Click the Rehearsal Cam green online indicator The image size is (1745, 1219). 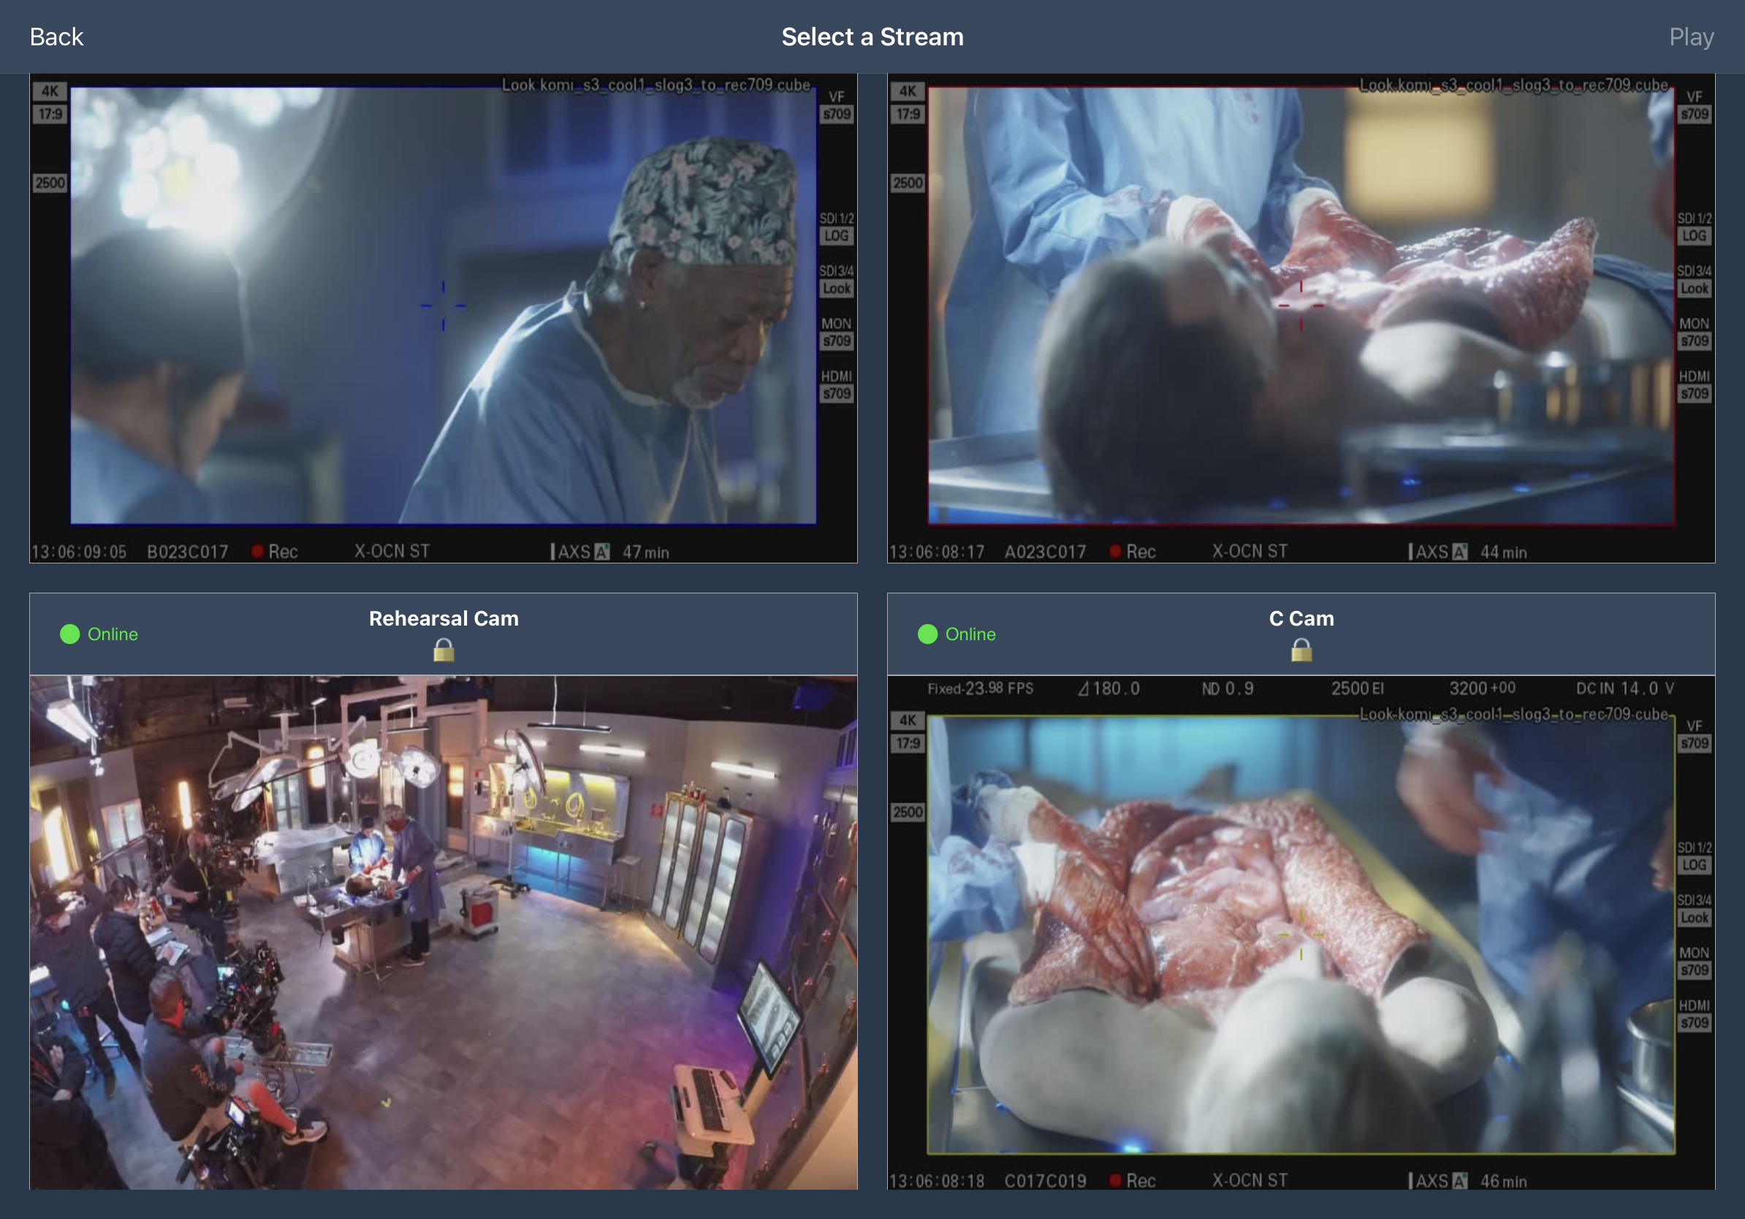pos(70,634)
